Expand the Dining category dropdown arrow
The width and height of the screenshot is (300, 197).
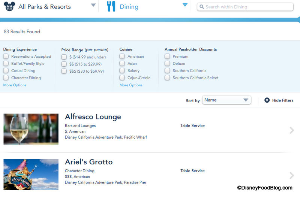point(184,5)
